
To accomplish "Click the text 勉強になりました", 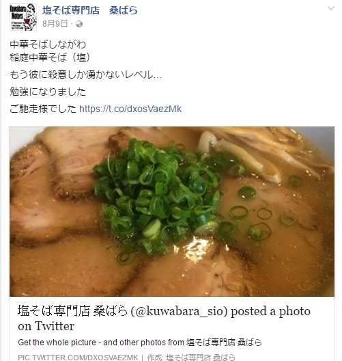I will click(x=48, y=92).
